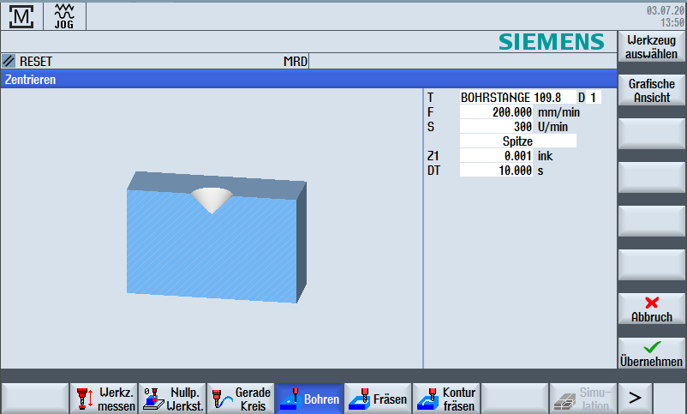
Task: Confirm with the Übernehmen button
Action: (x=652, y=353)
